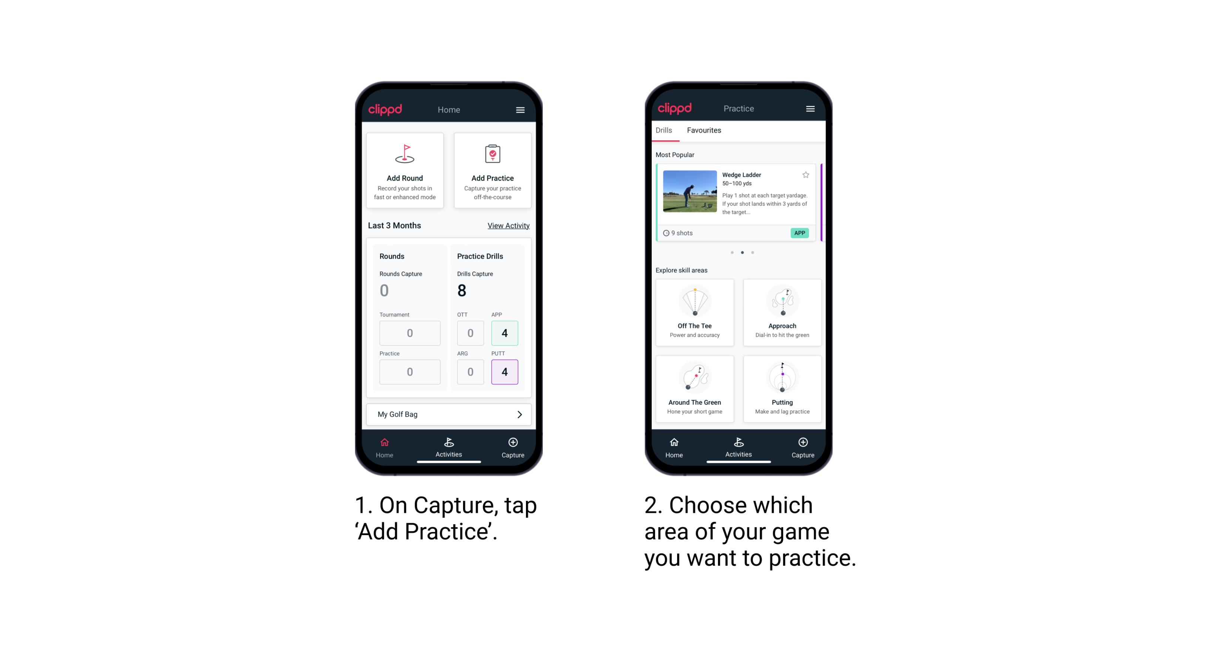Switch to the Drills tab
Screen dimensions: 1212x652
[665, 130]
